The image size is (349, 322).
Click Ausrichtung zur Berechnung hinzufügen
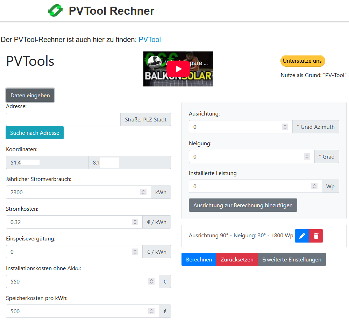click(243, 205)
